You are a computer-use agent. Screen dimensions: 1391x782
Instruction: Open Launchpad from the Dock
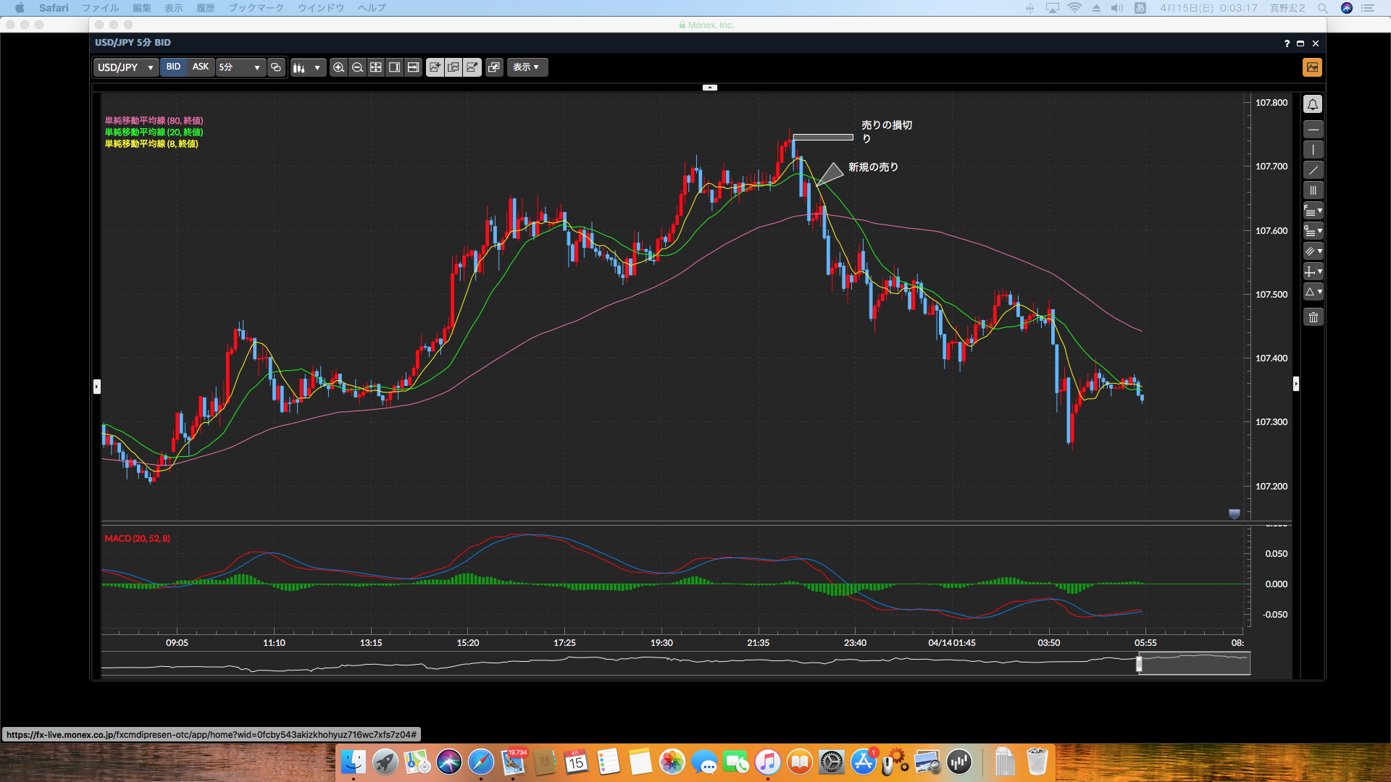[385, 762]
